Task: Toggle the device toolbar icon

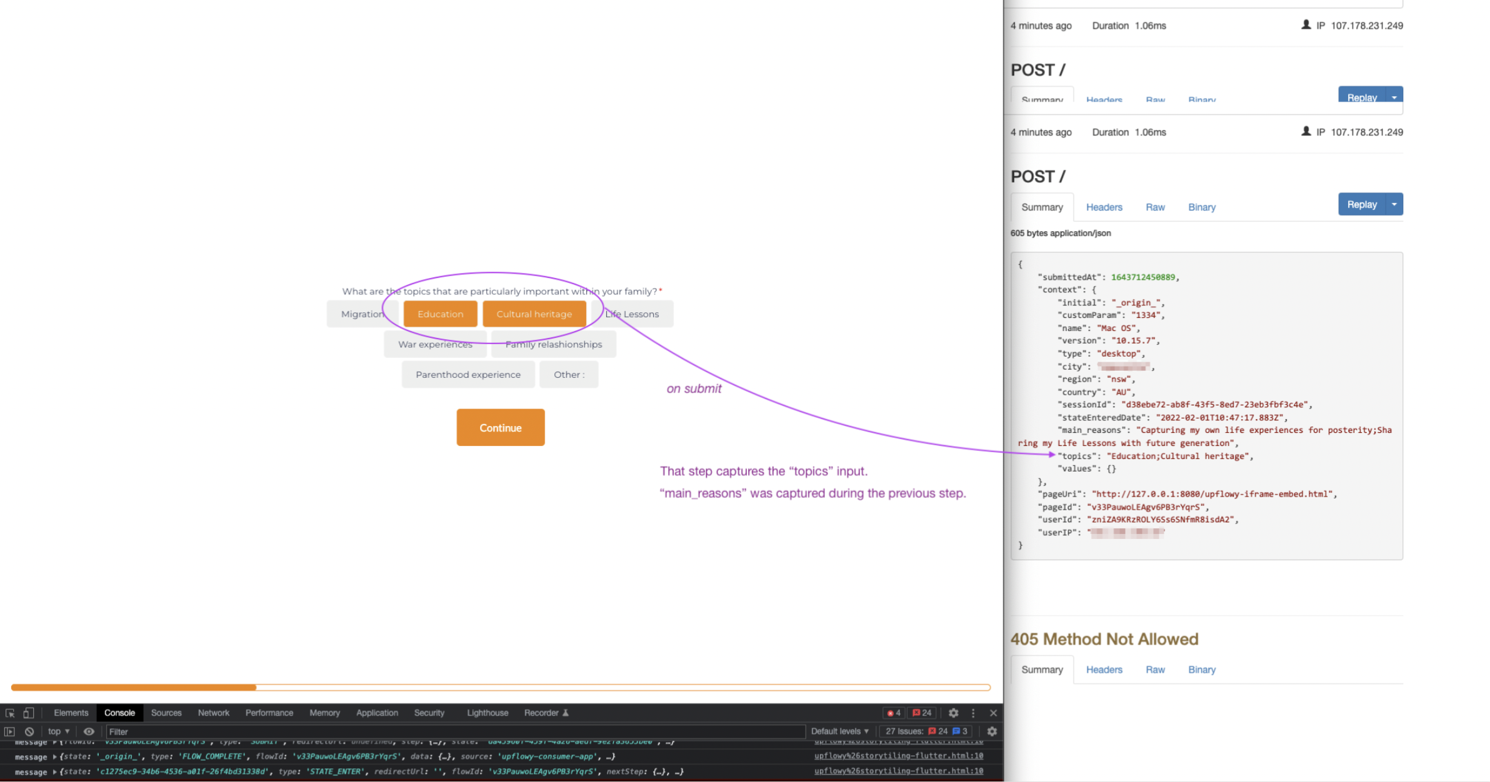Action: 29,713
